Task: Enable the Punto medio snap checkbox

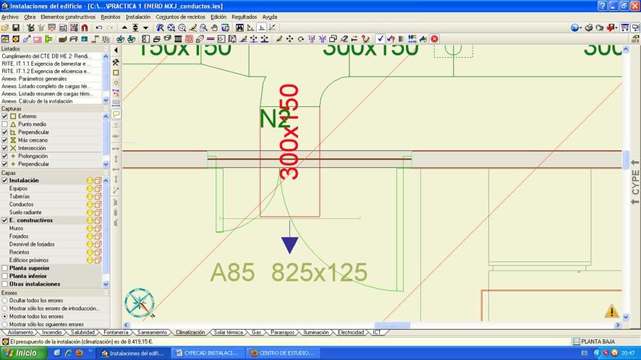Action: pos(5,124)
